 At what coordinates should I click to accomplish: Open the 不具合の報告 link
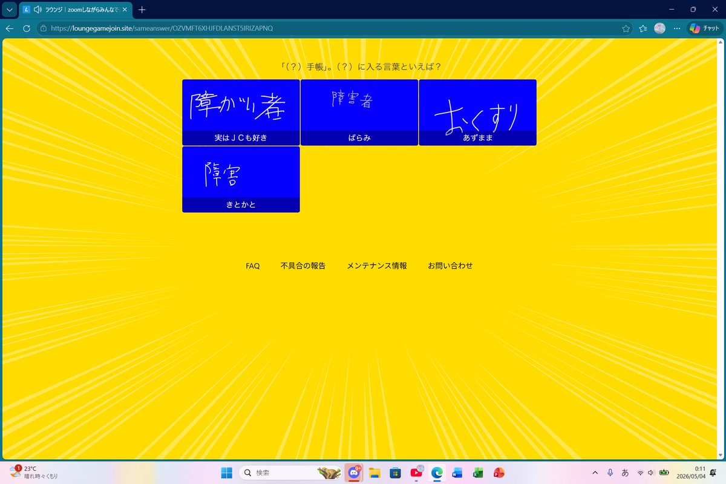tap(303, 266)
